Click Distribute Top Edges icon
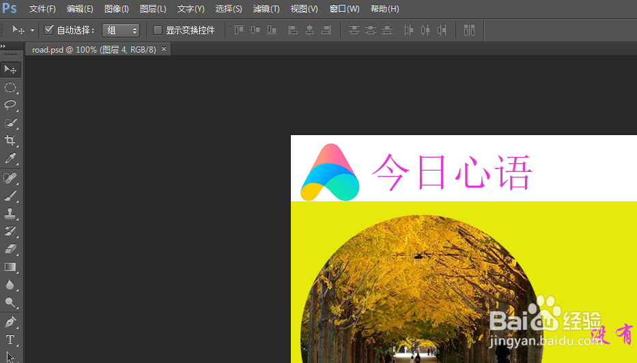Viewport: 637px width, 363px height. [x=354, y=30]
